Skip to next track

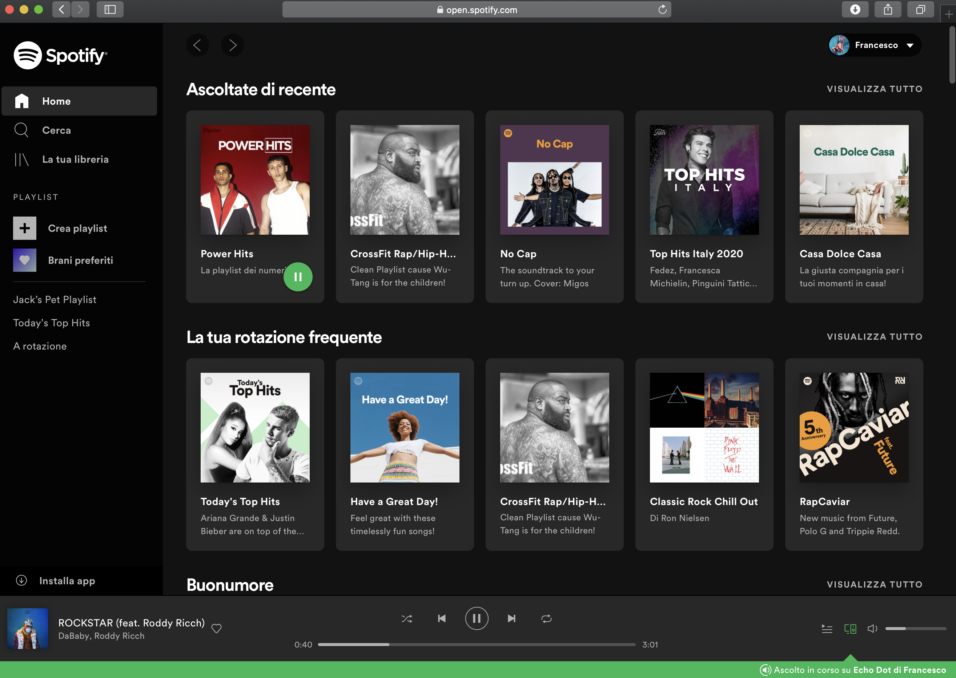coord(511,619)
